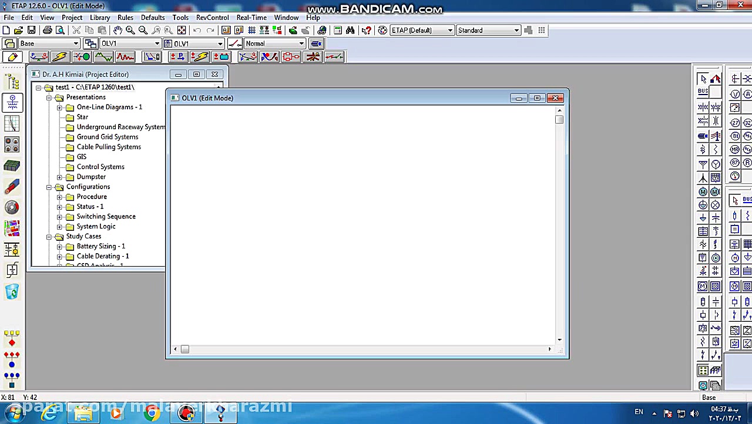Image resolution: width=752 pixels, height=424 pixels.
Task: Pick the Bus element in the AC elements palette
Action: point(703,92)
